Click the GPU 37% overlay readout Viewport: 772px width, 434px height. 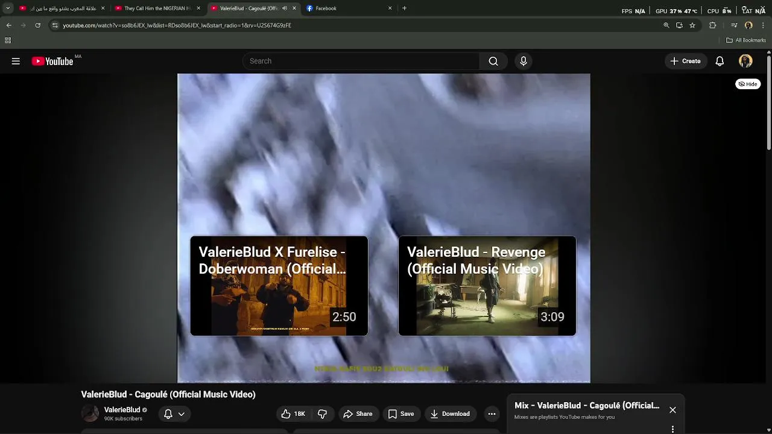point(677,11)
